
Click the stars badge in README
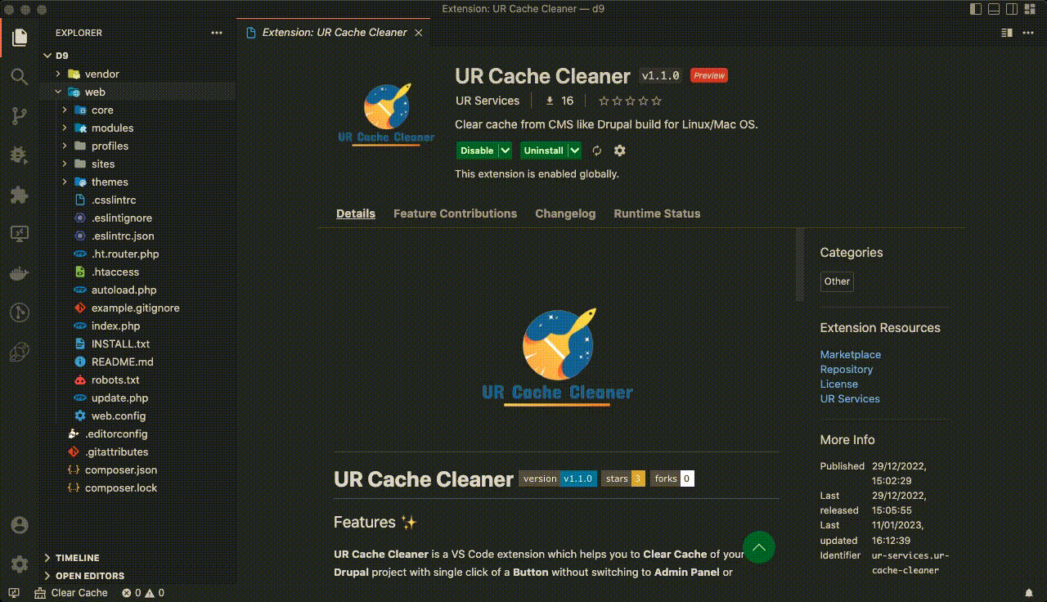[623, 478]
